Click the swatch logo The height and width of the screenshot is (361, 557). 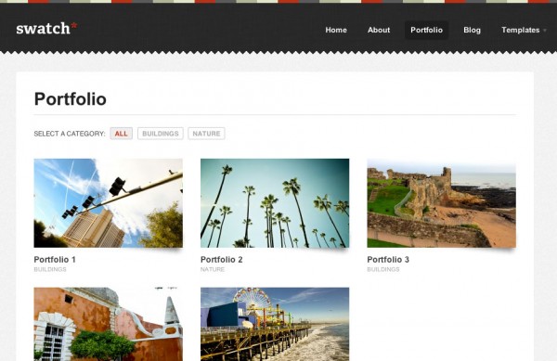(46, 29)
